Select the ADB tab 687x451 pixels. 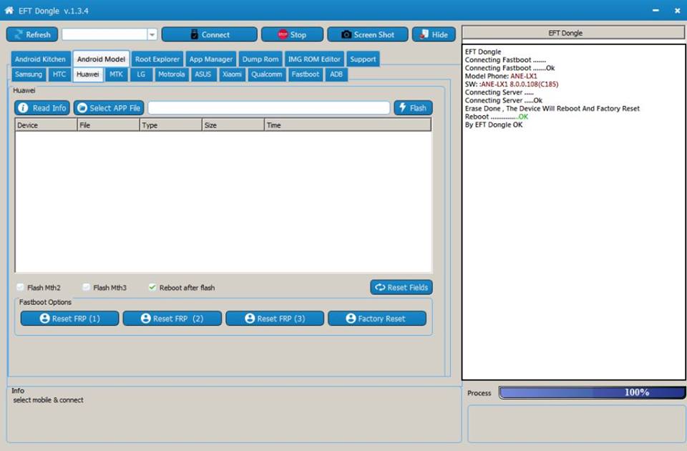tap(336, 74)
